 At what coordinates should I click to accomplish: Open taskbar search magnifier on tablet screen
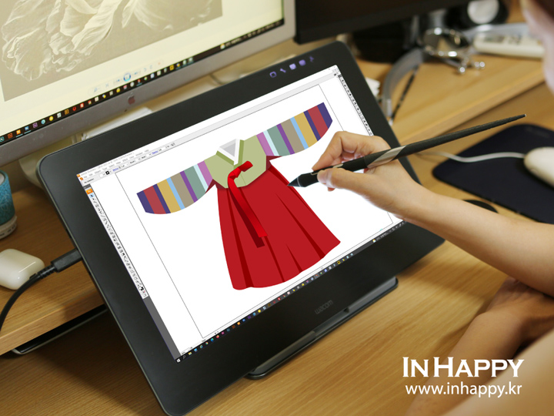click(184, 357)
